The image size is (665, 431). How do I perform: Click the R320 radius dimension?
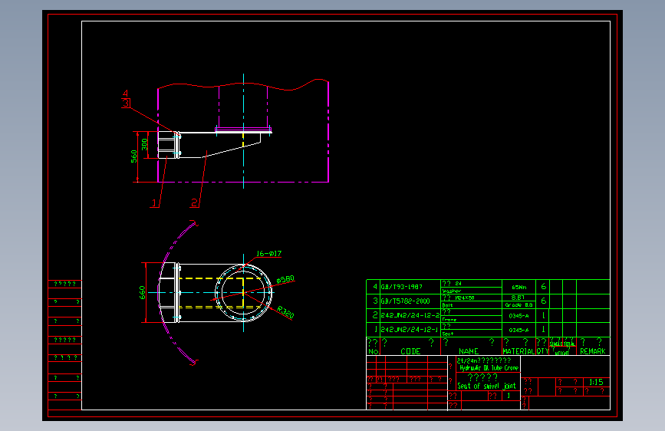[x=285, y=312]
